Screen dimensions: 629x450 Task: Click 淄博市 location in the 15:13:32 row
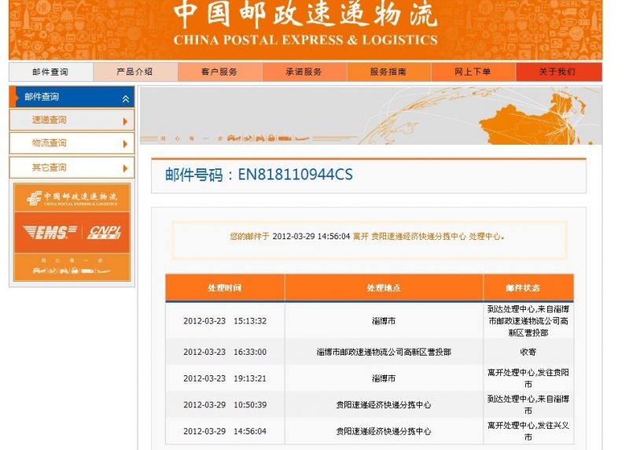pyautogui.click(x=384, y=321)
